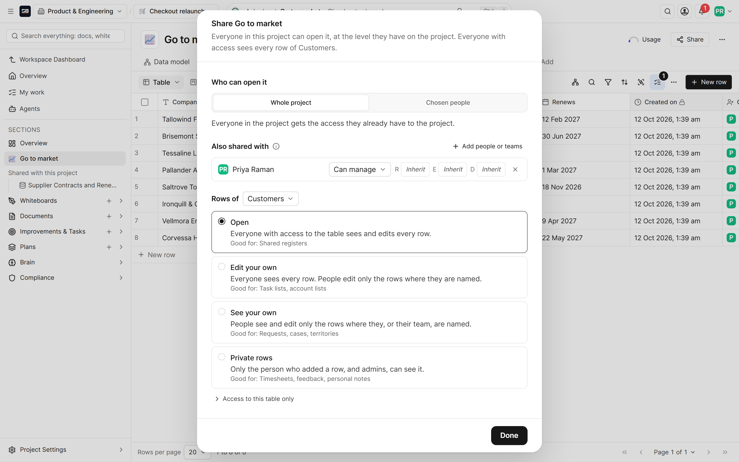Switch to Chosen people access
739x462 pixels.
pyautogui.click(x=448, y=103)
